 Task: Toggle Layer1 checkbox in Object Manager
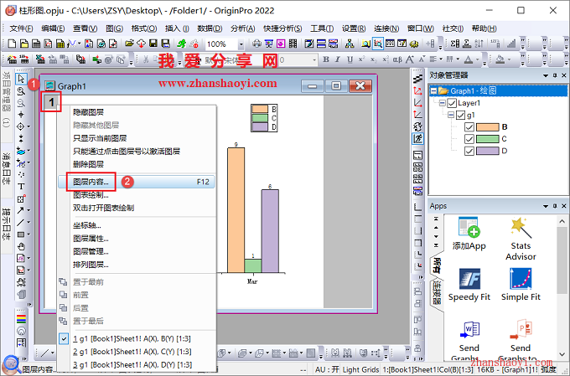click(452, 103)
